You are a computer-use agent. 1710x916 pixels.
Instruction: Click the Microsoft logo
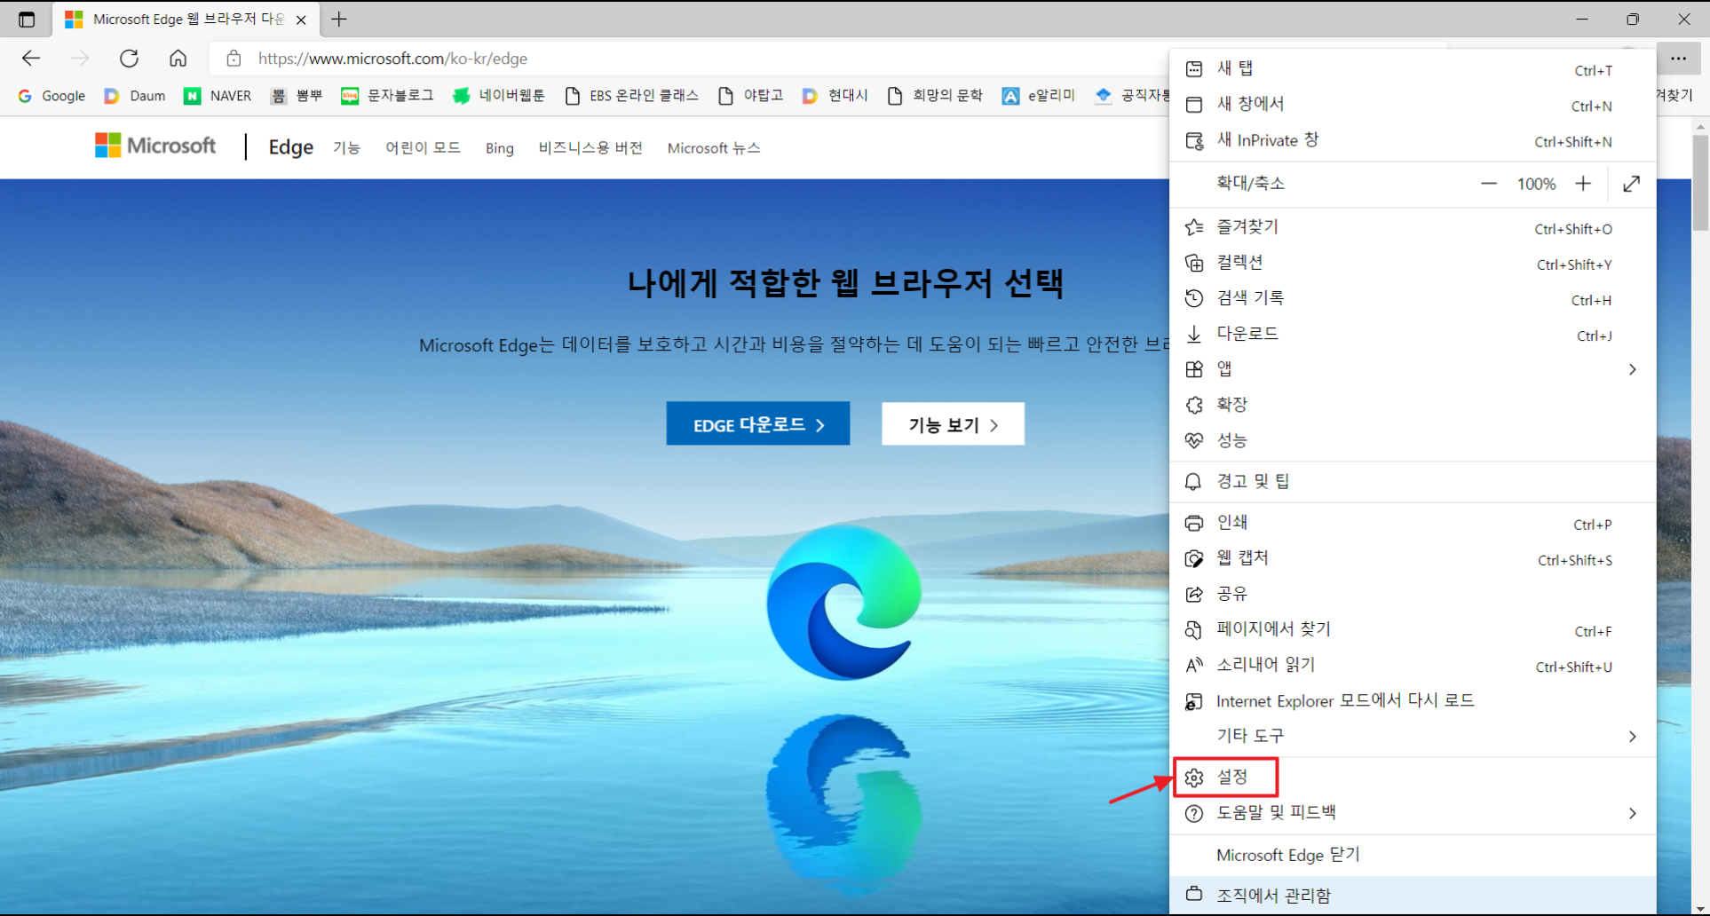point(155,146)
